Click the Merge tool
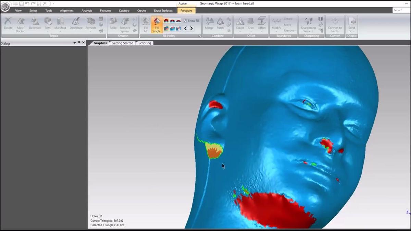411x231 pixels. click(x=209, y=24)
